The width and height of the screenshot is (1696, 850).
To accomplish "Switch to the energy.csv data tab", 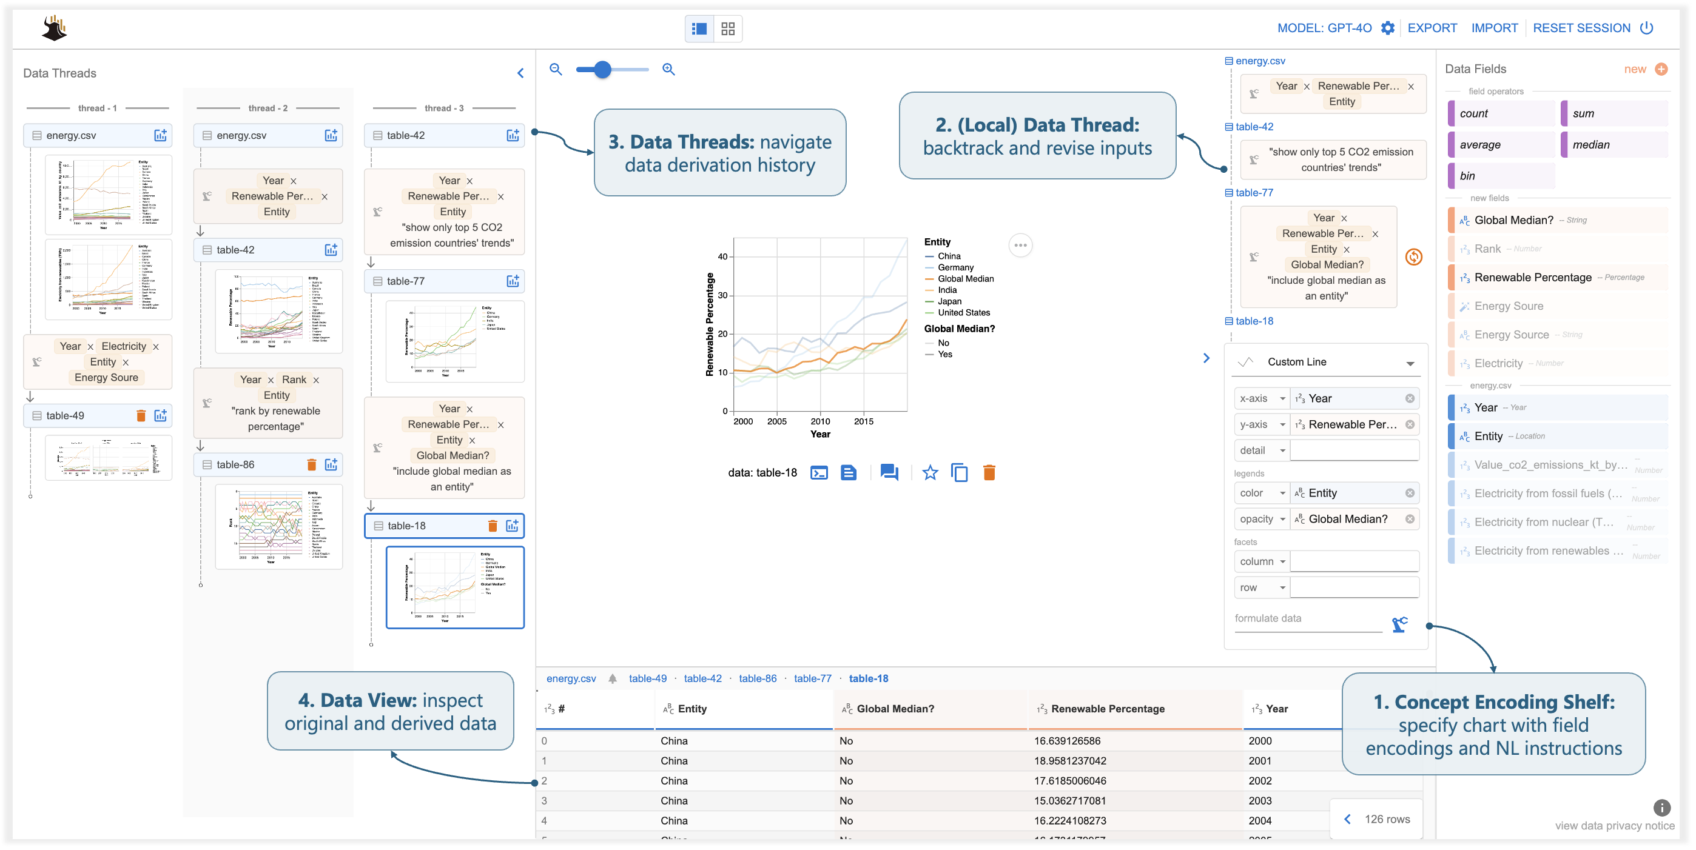I will (x=571, y=678).
